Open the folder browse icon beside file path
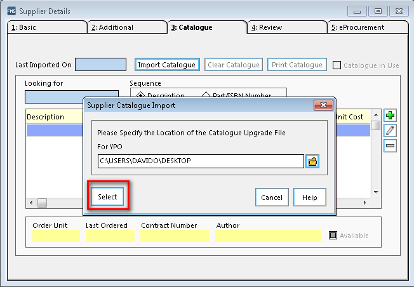The image size is (414, 287). point(312,161)
